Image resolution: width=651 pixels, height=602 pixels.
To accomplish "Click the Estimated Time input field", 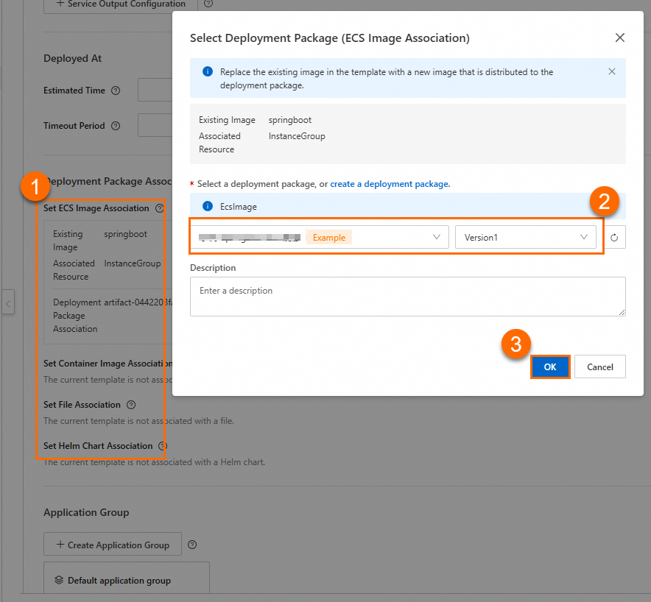I will pyautogui.click(x=155, y=91).
